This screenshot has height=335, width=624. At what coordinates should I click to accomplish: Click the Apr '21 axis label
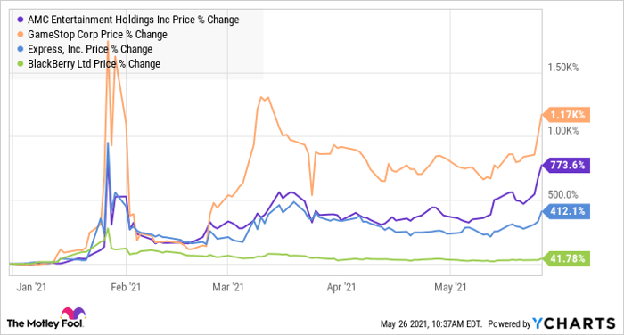[x=341, y=287]
